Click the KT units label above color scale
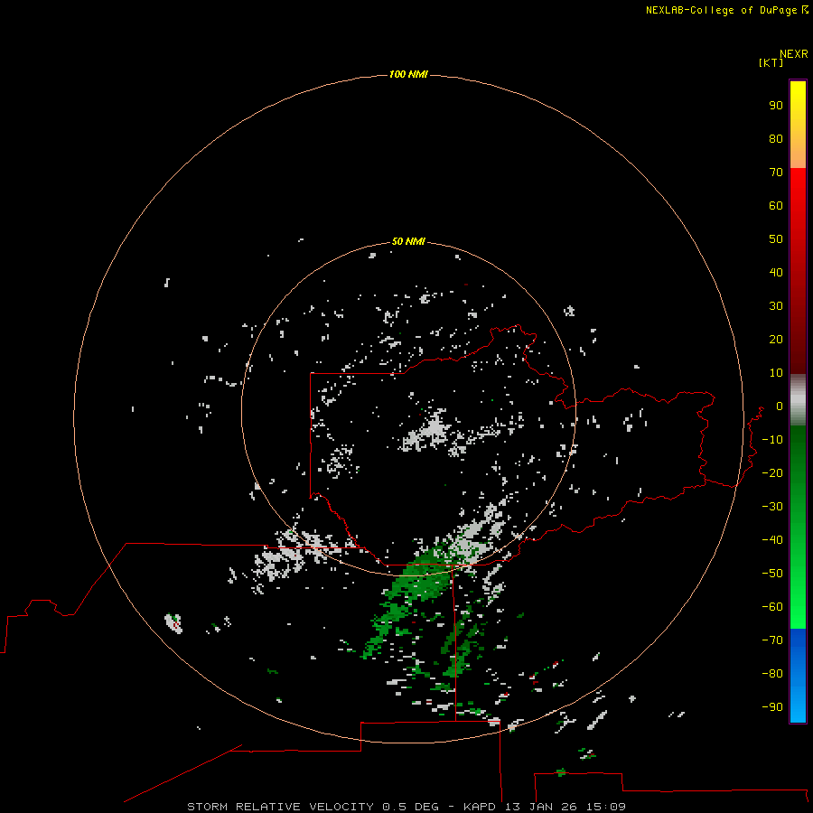Screen dimensions: 813x813 tap(771, 62)
